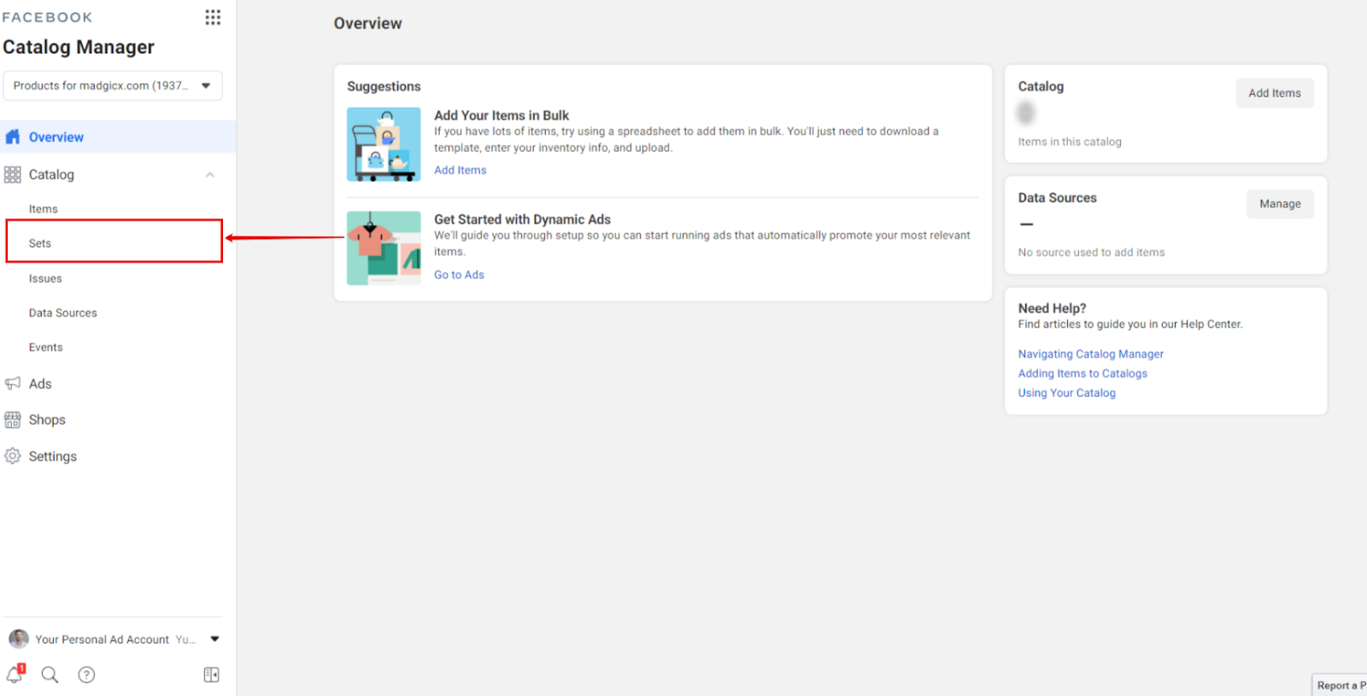Viewport: 1367px width, 696px height.
Task: Open notifications bell icon
Action: click(x=15, y=675)
